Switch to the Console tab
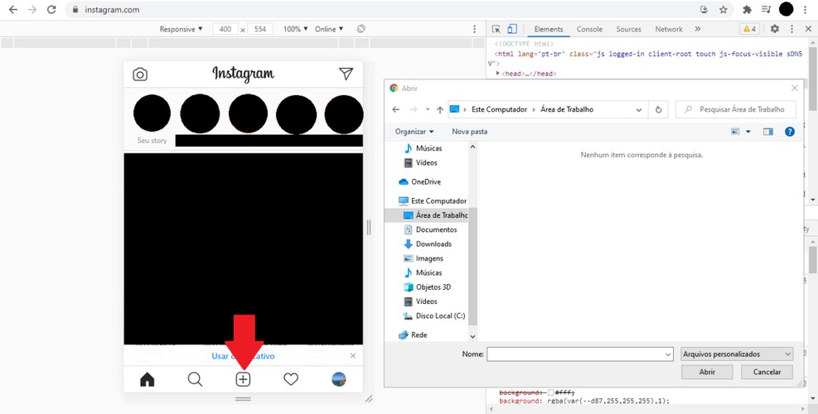 pyautogui.click(x=589, y=29)
